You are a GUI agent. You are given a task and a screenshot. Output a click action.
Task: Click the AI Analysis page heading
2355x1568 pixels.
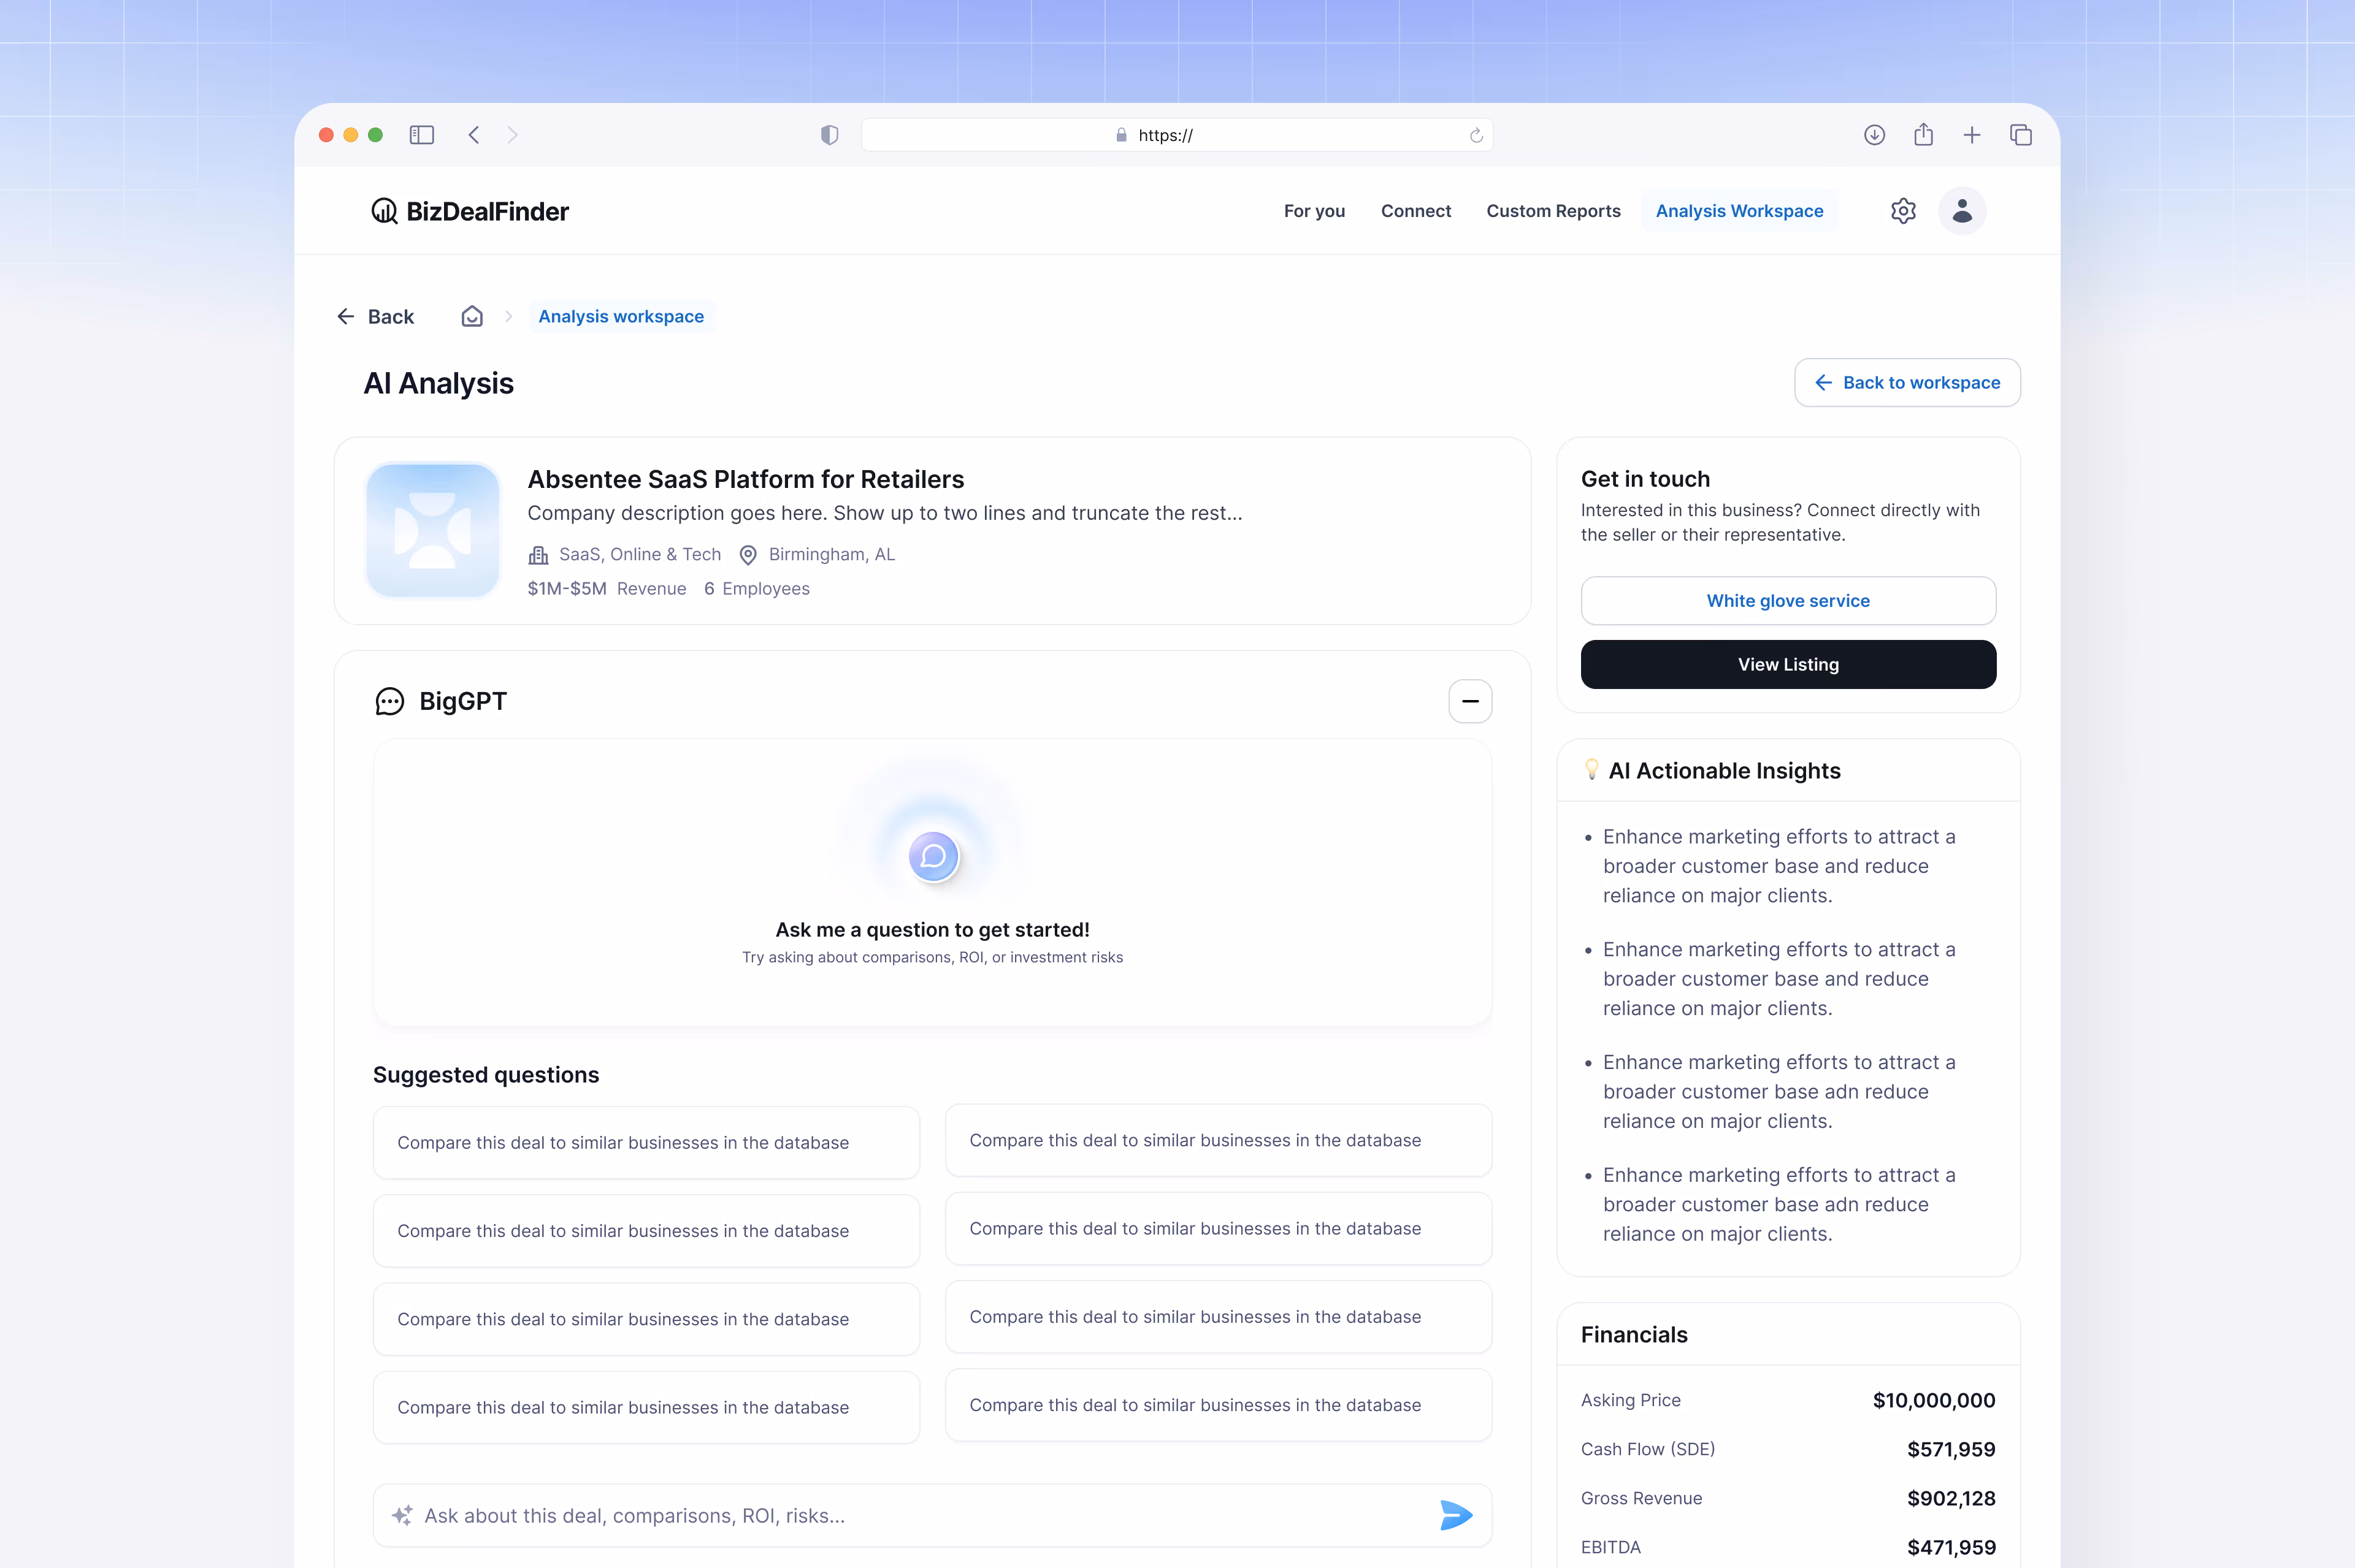pos(438,383)
